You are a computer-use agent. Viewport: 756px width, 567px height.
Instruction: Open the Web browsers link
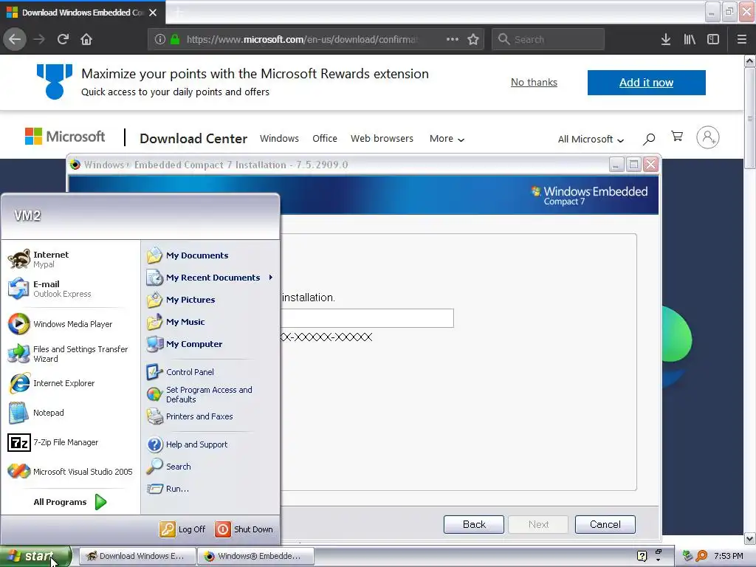point(382,138)
